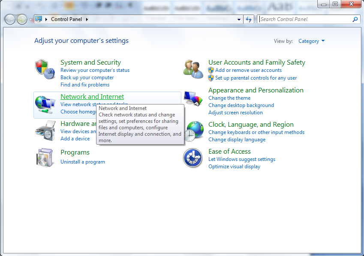Open the View by Category dropdown
364x256 pixels.
point(311,41)
